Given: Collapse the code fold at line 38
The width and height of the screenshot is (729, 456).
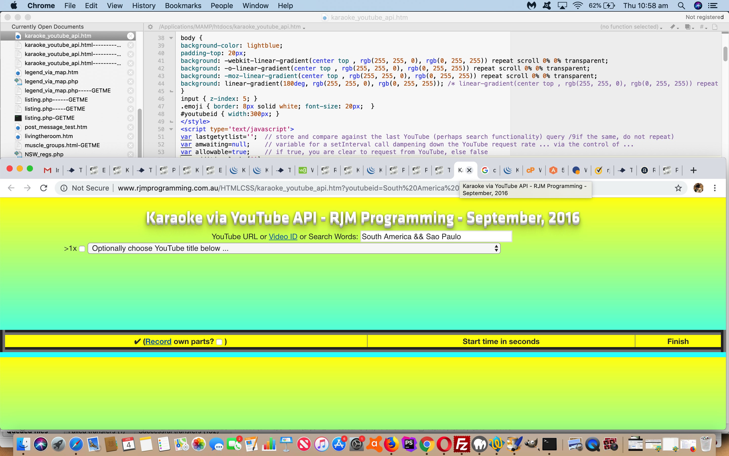Looking at the screenshot, I should tap(171, 38).
